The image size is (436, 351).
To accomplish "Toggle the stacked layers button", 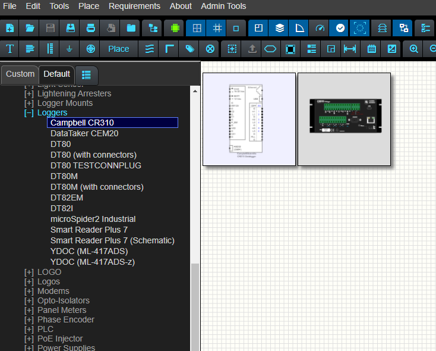I will (279, 28).
